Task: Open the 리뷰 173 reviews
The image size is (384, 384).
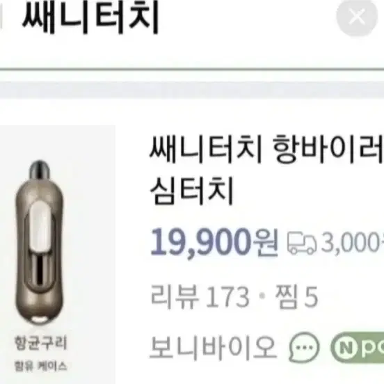Action: tap(200, 297)
